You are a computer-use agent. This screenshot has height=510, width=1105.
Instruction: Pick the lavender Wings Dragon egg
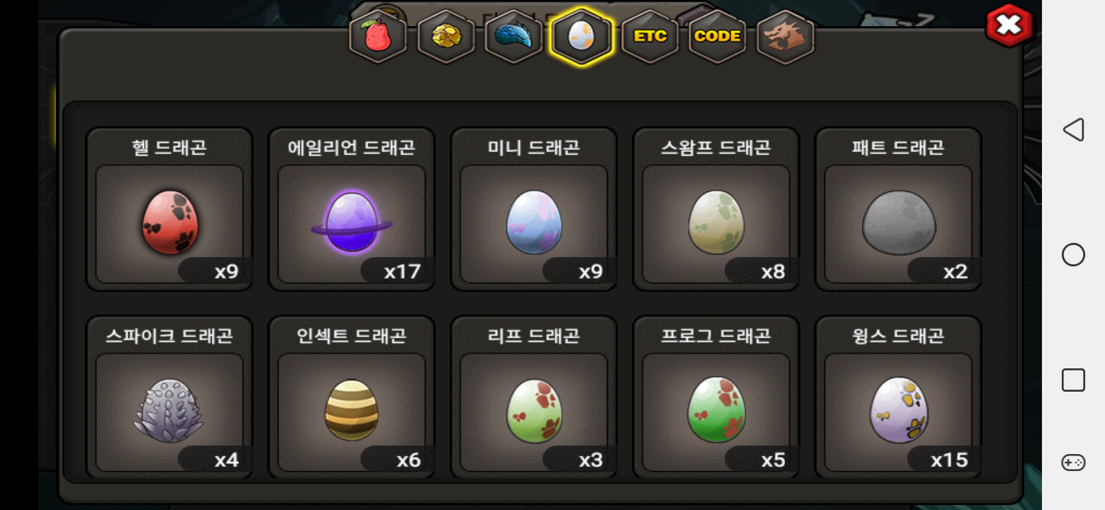click(898, 397)
